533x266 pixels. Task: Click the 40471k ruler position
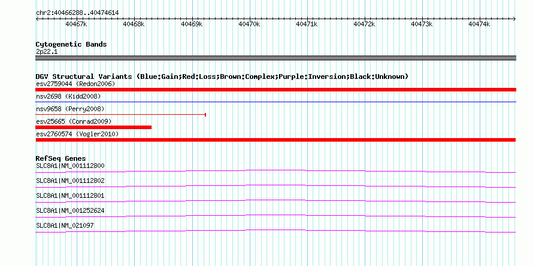[307, 24]
